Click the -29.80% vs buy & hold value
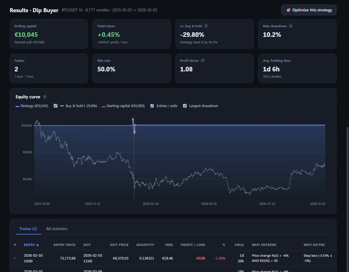The height and width of the screenshot is (272, 349). (192, 35)
